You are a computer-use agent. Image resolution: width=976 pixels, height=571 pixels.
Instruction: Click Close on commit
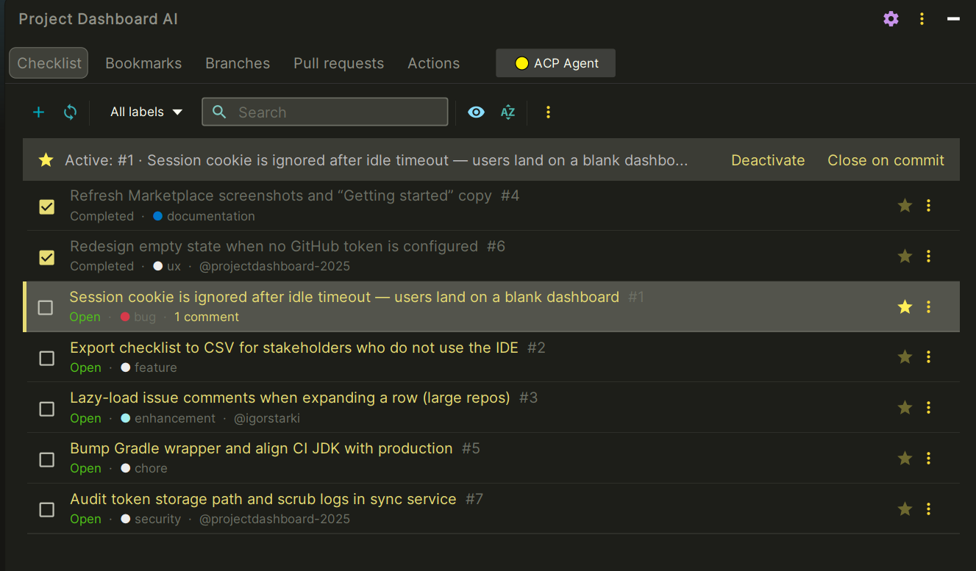click(x=886, y=160)
